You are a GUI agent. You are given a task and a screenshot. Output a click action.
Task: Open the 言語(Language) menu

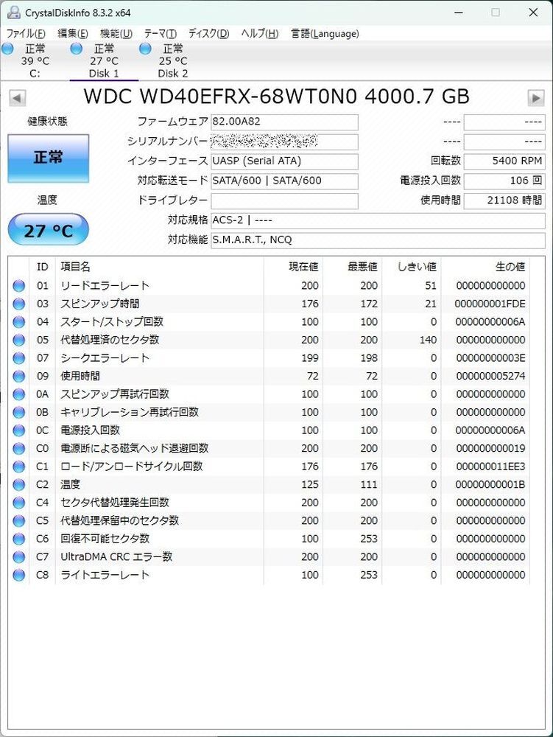click(x=325, y=33)
